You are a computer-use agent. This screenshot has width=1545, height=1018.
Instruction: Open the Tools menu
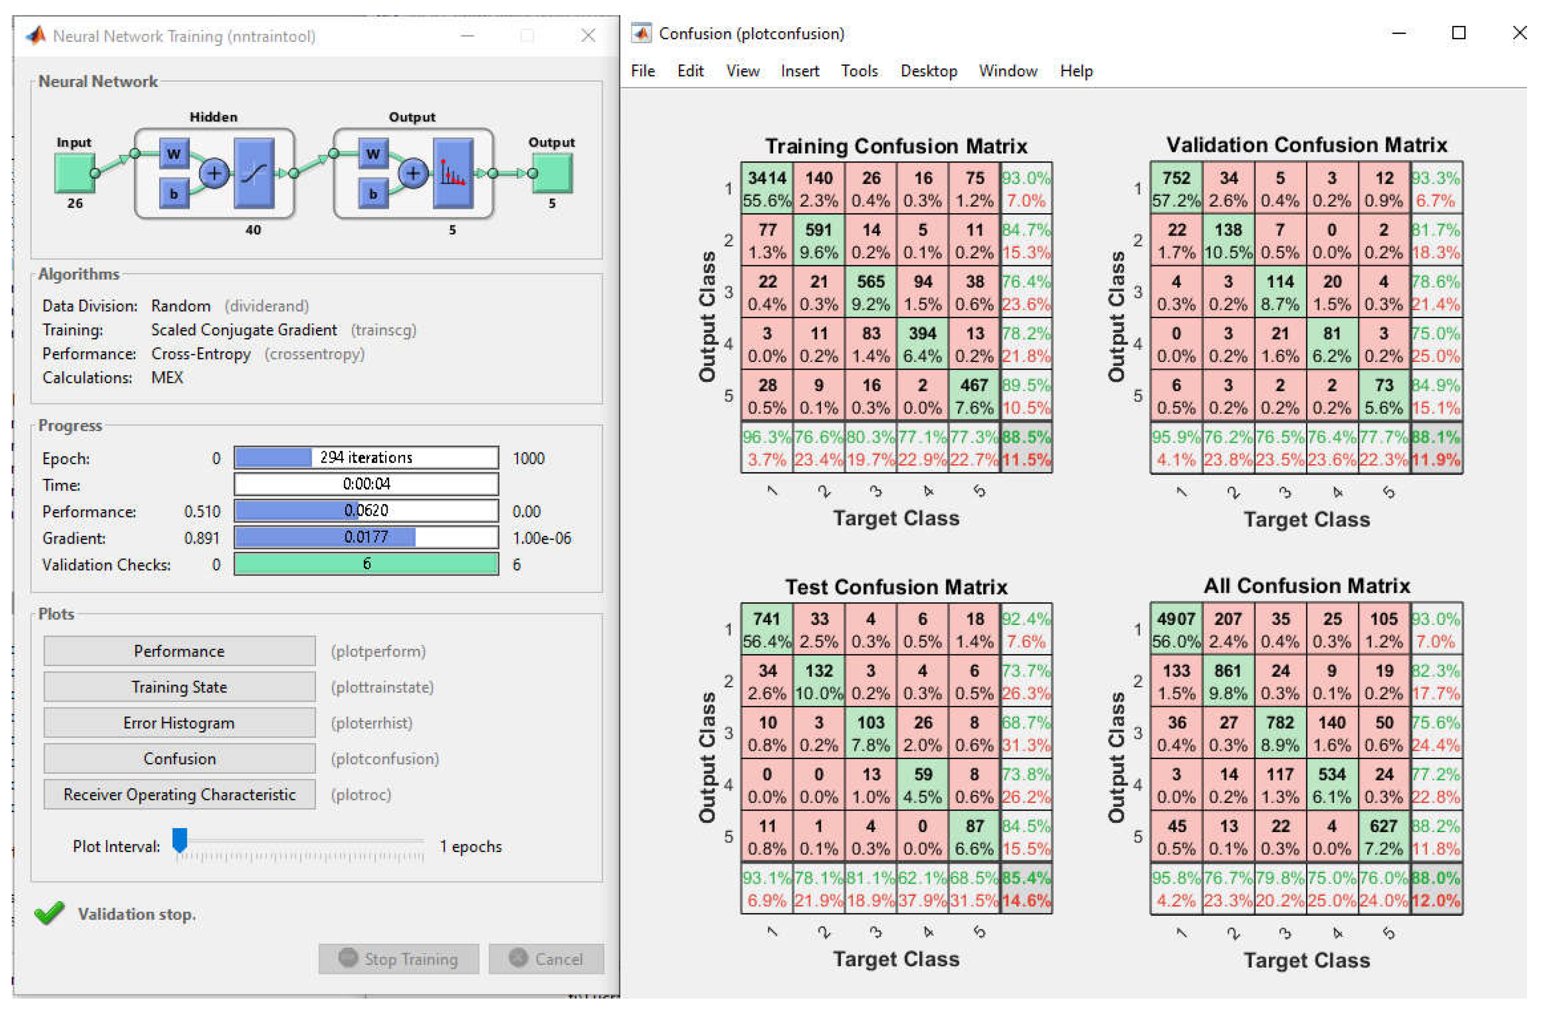click(859, 71)
